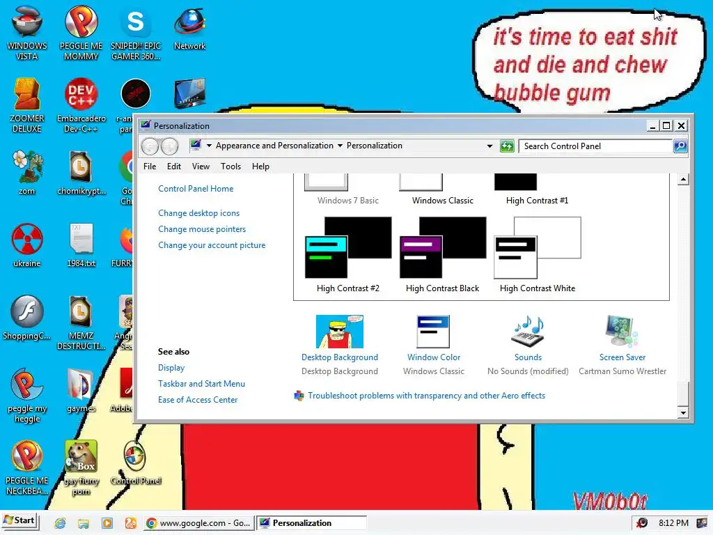Switch to www.google.com Chrome taskbar button
The height and width of the screenshot is (535, 713).
[198, 523]
